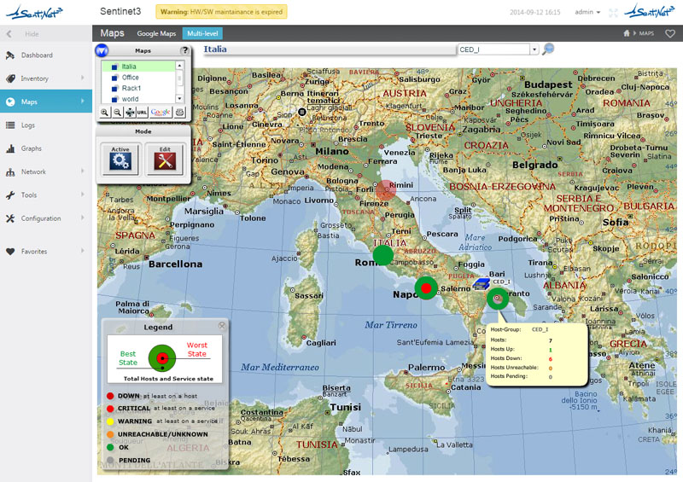
Task: Click the CED_I server host icon on map
Action: coord(482,284)
